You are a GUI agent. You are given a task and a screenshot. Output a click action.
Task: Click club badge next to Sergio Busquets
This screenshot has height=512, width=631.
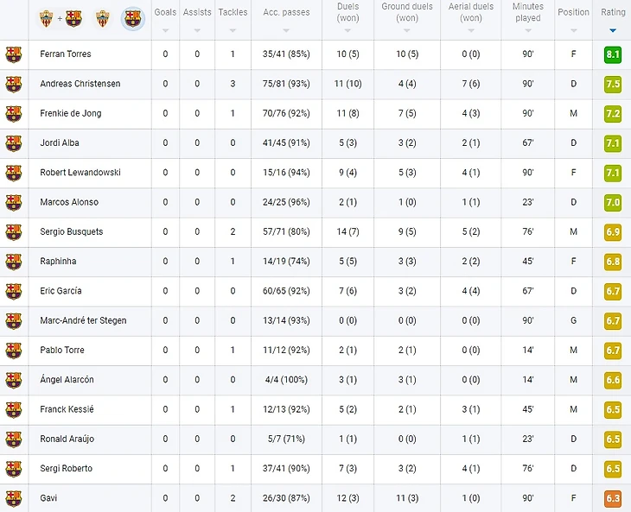click(x=14, y=232)
